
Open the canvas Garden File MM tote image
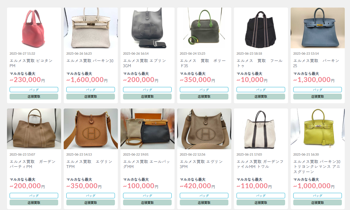(x=261, y=129)
